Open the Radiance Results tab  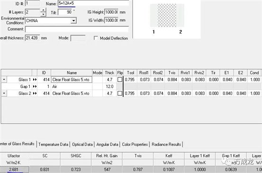(166, 145)
